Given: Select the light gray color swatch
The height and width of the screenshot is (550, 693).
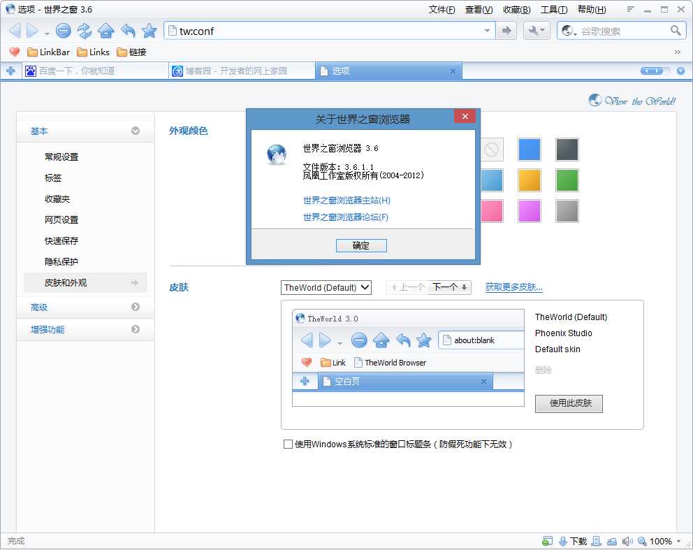Looking at the screenshot, I should (x=567, y=211).
